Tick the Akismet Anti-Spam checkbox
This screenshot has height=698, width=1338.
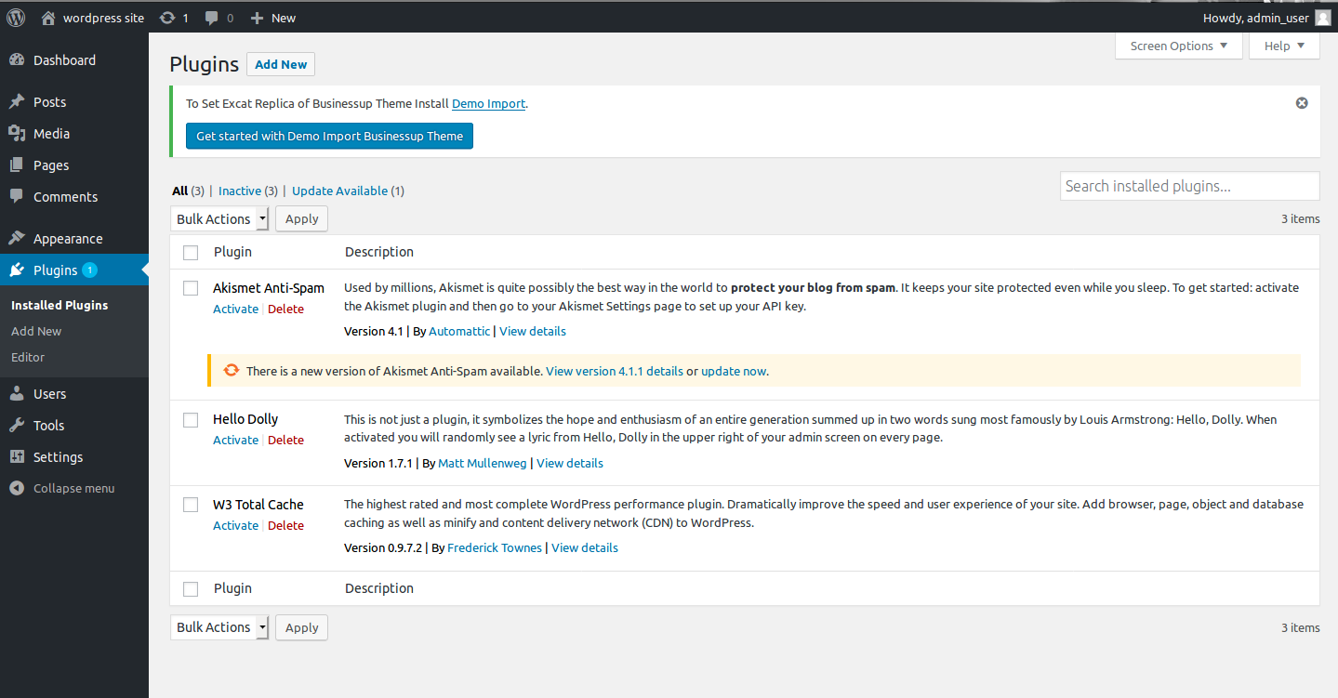(191, 288)
